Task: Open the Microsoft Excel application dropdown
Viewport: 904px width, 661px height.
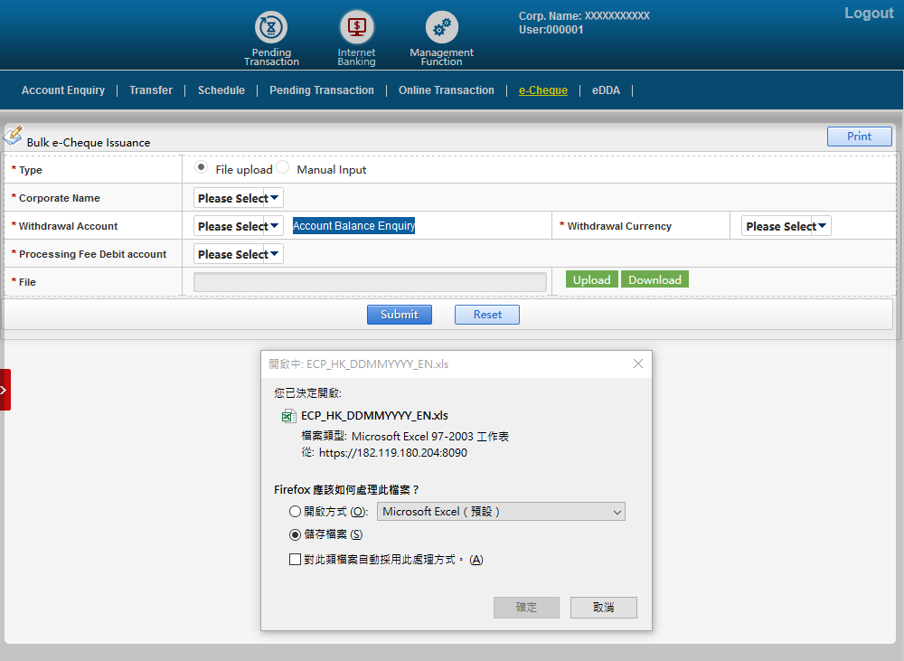Action: pyautogui.click(x=501, y=512)
